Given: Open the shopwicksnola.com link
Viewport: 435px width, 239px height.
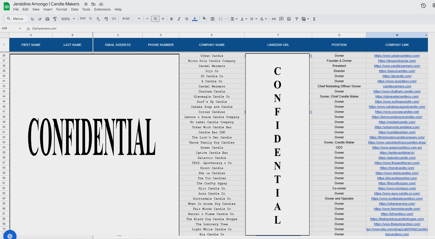Looking at the screenshot, I should coord(397,61).
